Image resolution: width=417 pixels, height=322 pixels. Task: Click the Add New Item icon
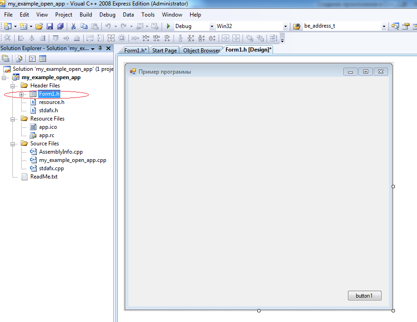point(23,26)
